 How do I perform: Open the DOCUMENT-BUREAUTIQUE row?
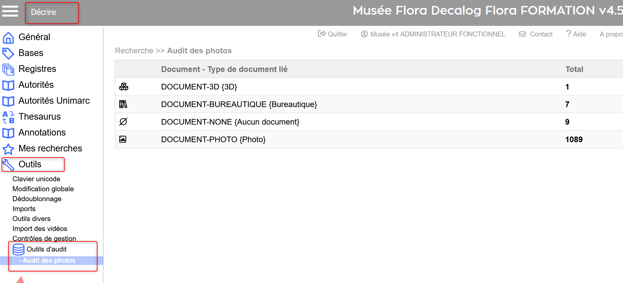tap(239, 104)
